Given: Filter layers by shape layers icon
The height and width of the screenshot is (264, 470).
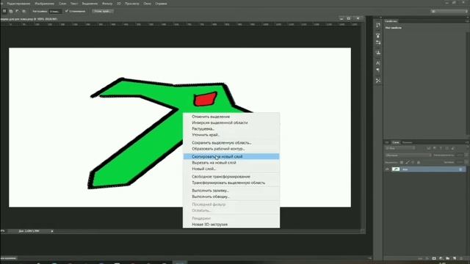Looking at the screenshot, I should click(446, 148).
